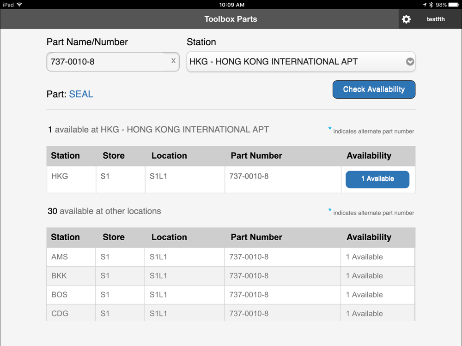This screenshot has width=462, height=346.
Task: Select HKG - HONG KONG INTERNATIONAL APT combo box
Action: tap(301, 62)
